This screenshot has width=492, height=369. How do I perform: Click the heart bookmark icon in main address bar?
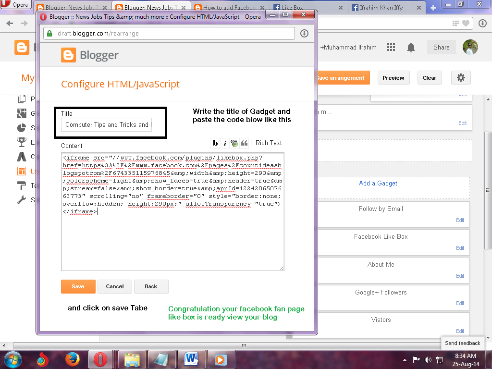(466, 23)
